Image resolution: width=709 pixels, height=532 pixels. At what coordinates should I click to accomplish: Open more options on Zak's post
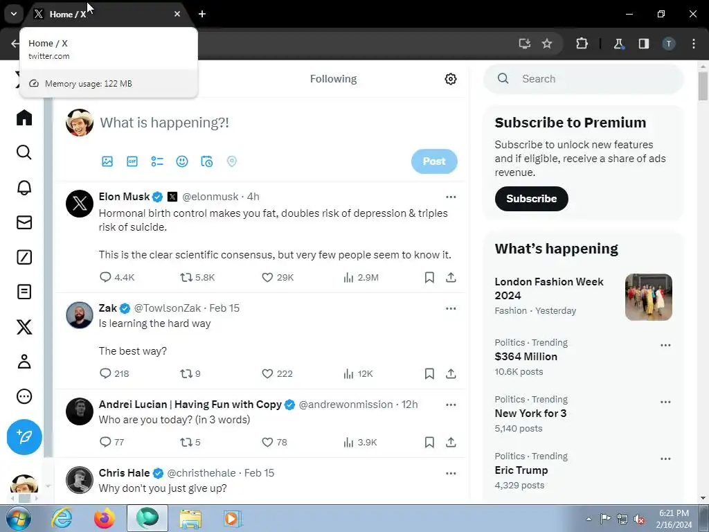[451, 308]
